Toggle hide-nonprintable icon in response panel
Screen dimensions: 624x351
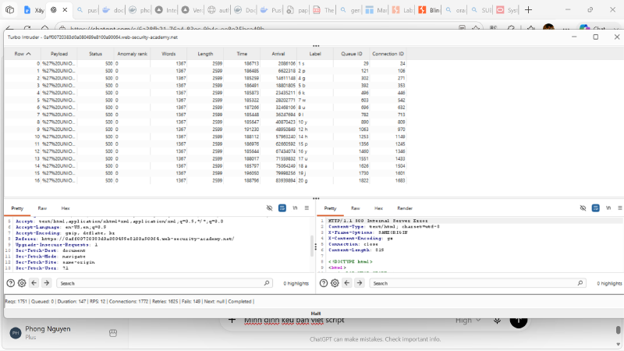[583, 207]
